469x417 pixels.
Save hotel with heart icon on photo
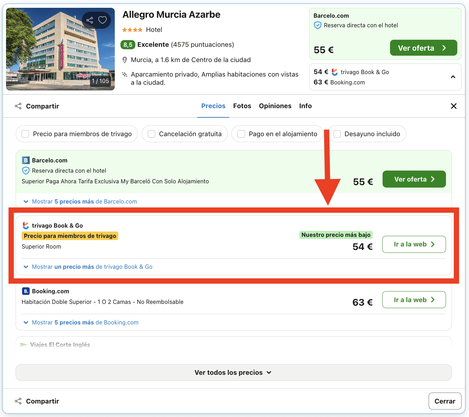102,20
